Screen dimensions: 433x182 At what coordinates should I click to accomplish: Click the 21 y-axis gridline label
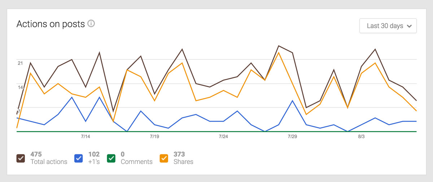pos(20,63)
